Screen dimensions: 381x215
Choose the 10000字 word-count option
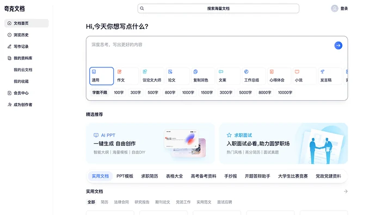285,93
